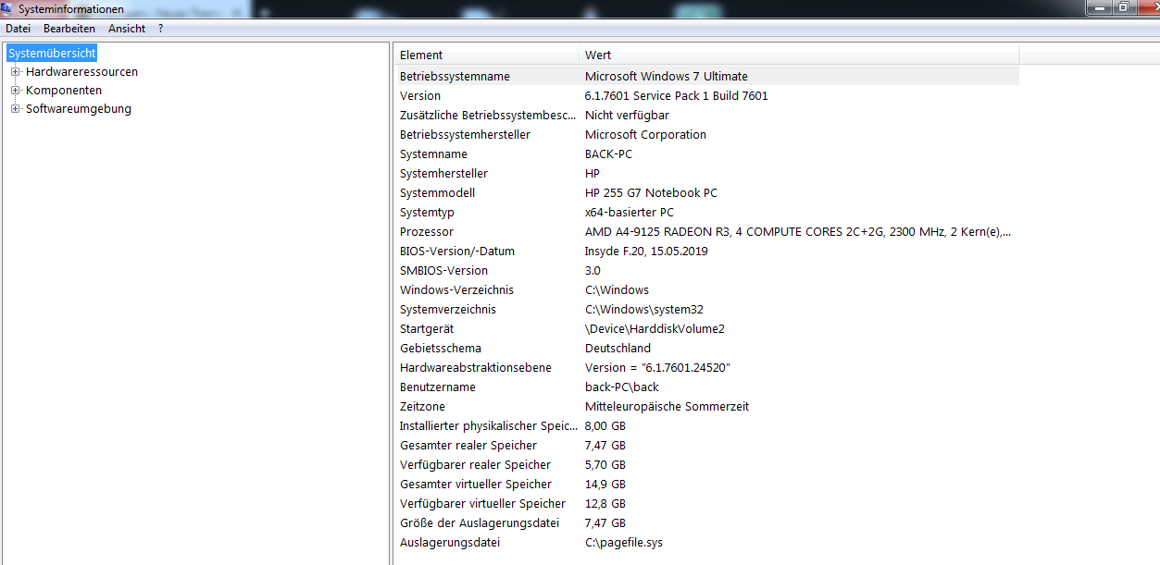Click the value 8,00 GB
The width and height of the screenshot is (1160, 565).
click(x=605, y=425)
